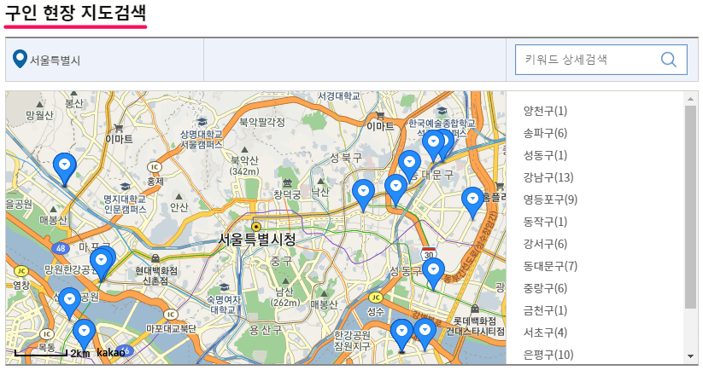Open 강남구(13) district listing
The width and height of the screenshot is (703, 370).
coord(548,177)
